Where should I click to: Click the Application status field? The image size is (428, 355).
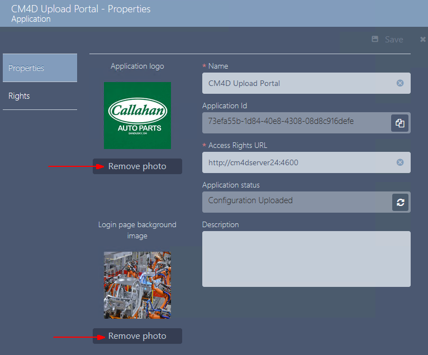click(x=293, y=202)
